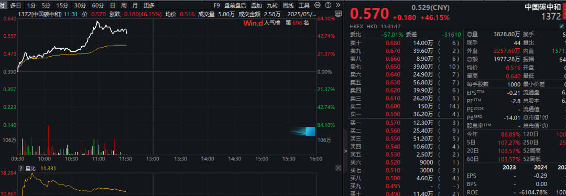The image size is (566, 196).
Task: Open the 更多 periods dropdown
Action: [x=149, y=5]
